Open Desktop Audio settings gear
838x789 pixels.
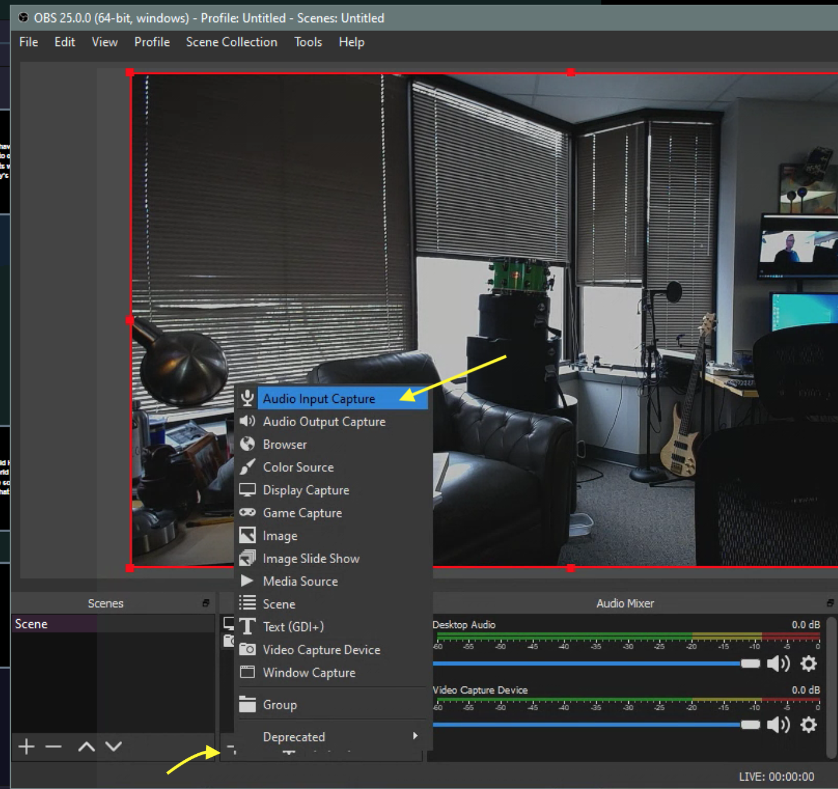(808, 663)
